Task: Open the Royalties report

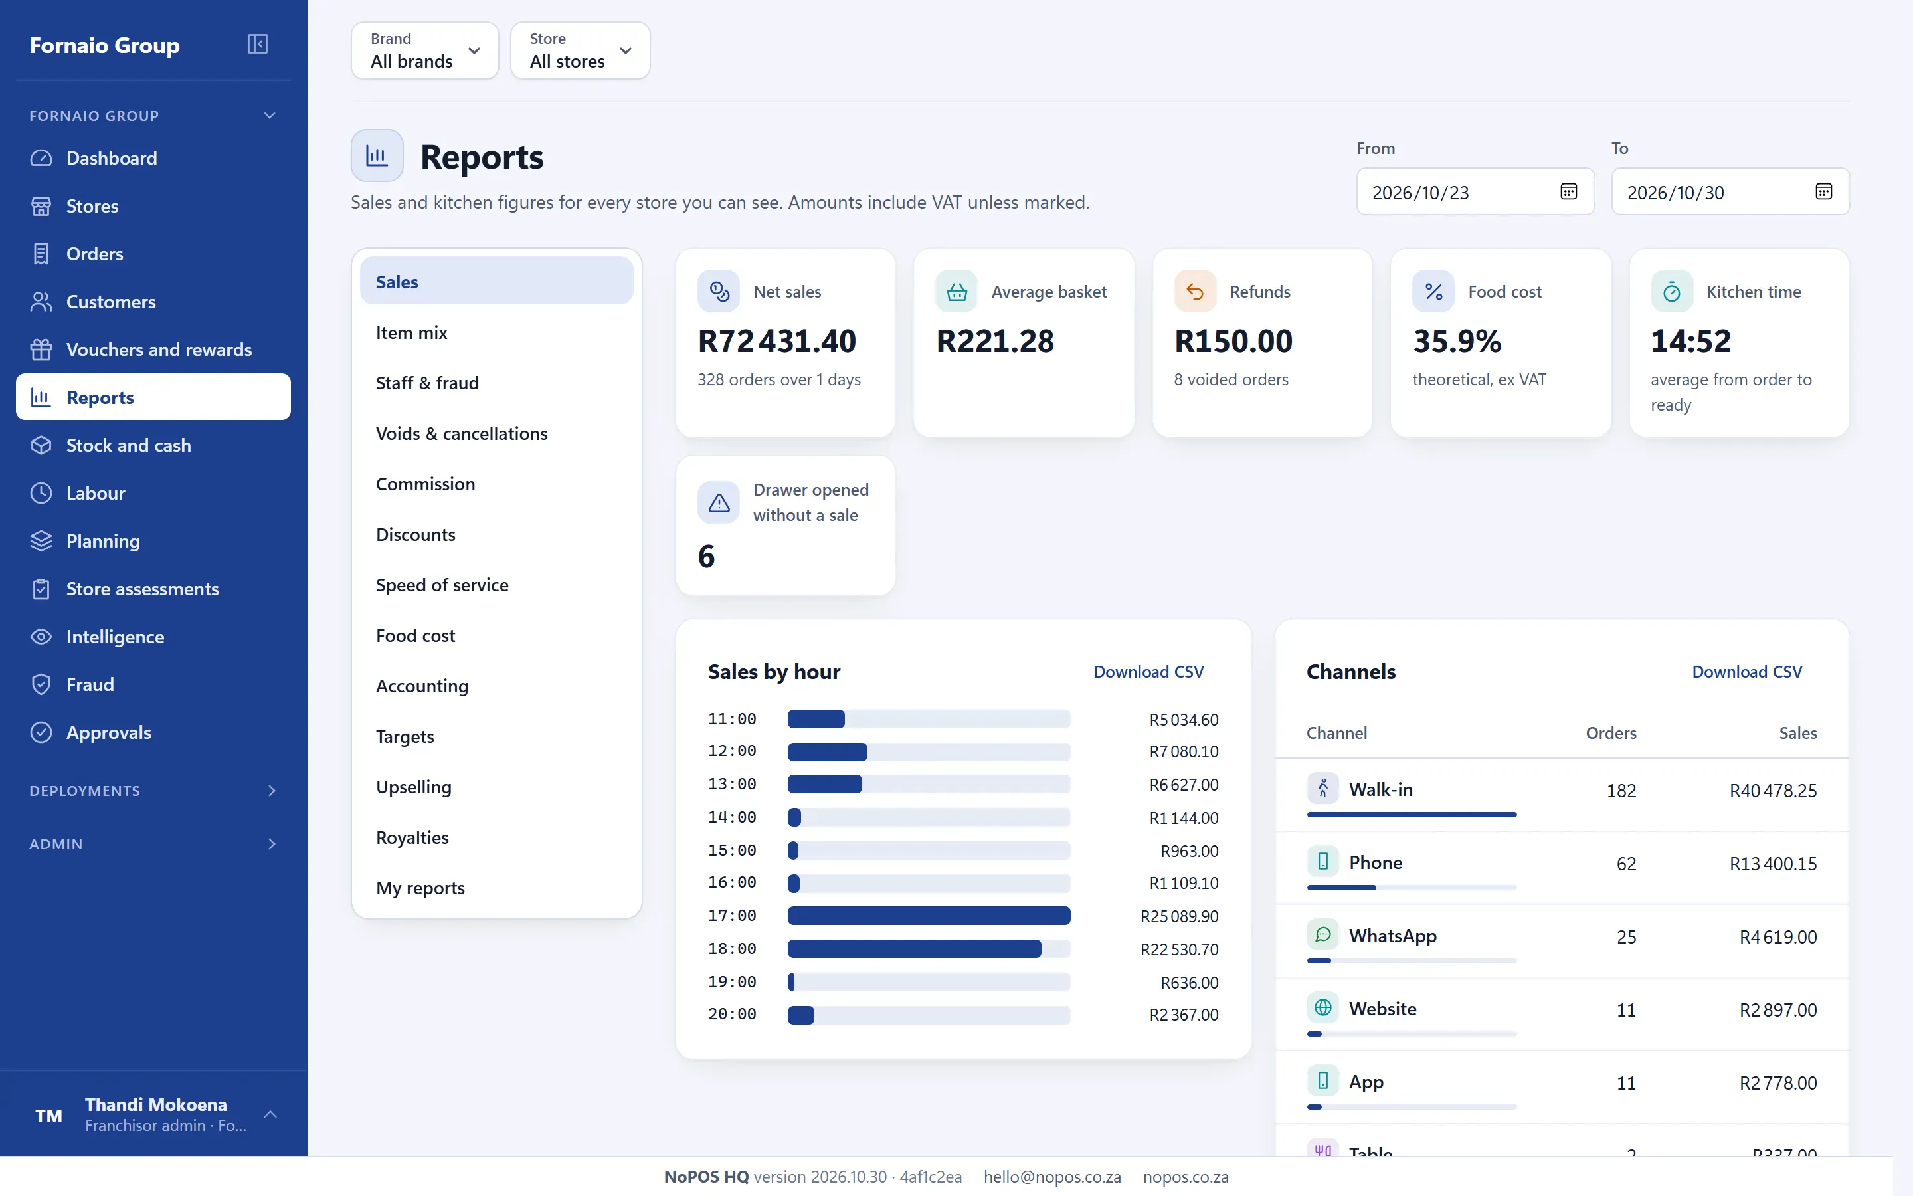Action: pos(496,838)
